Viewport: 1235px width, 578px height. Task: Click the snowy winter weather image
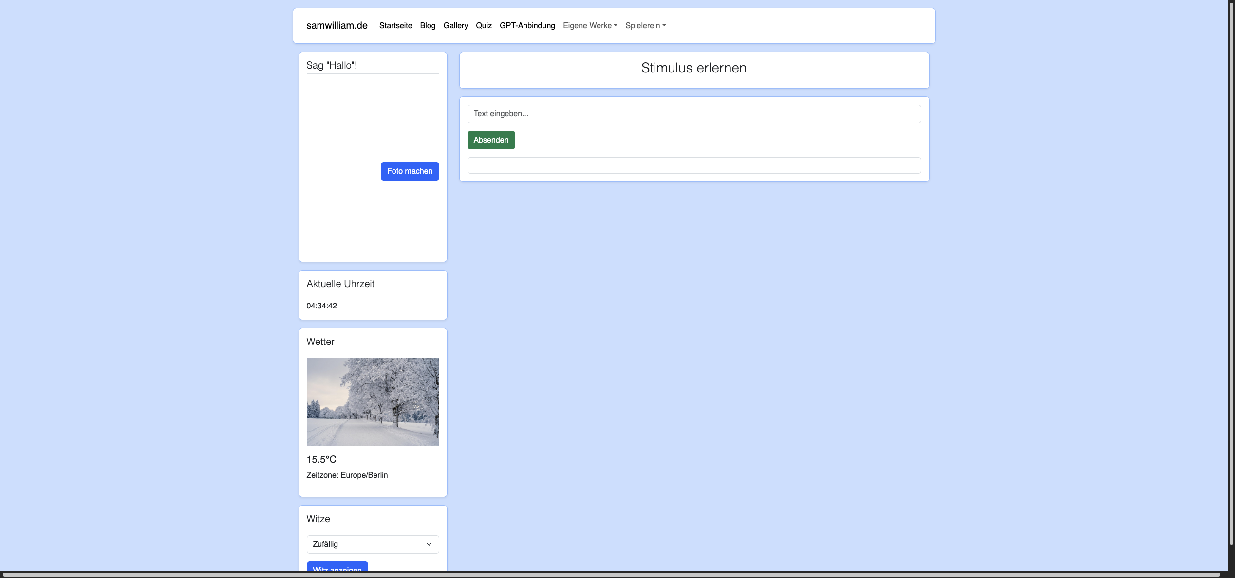pos(373,402)
